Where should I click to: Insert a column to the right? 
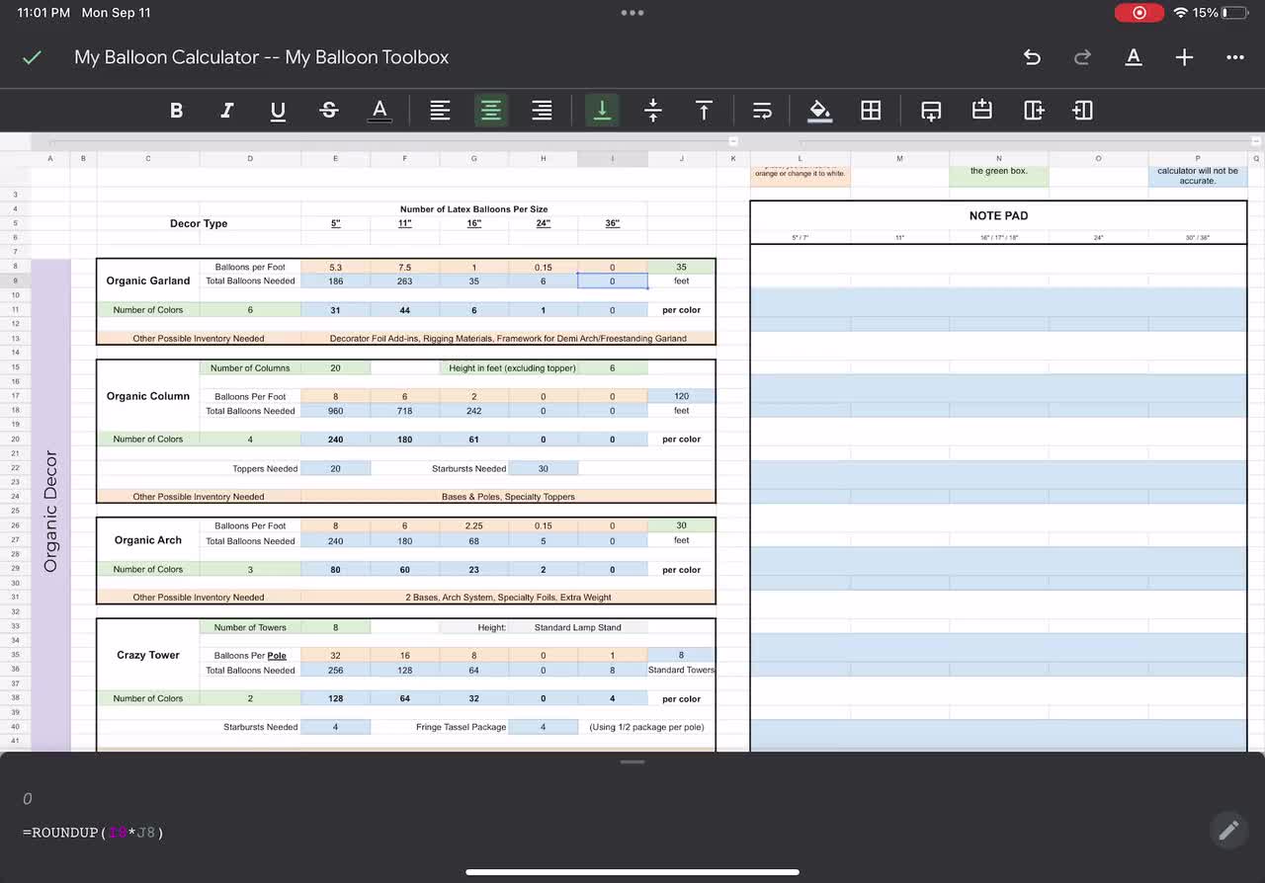pyautogui.click(x=1034, y=111)
